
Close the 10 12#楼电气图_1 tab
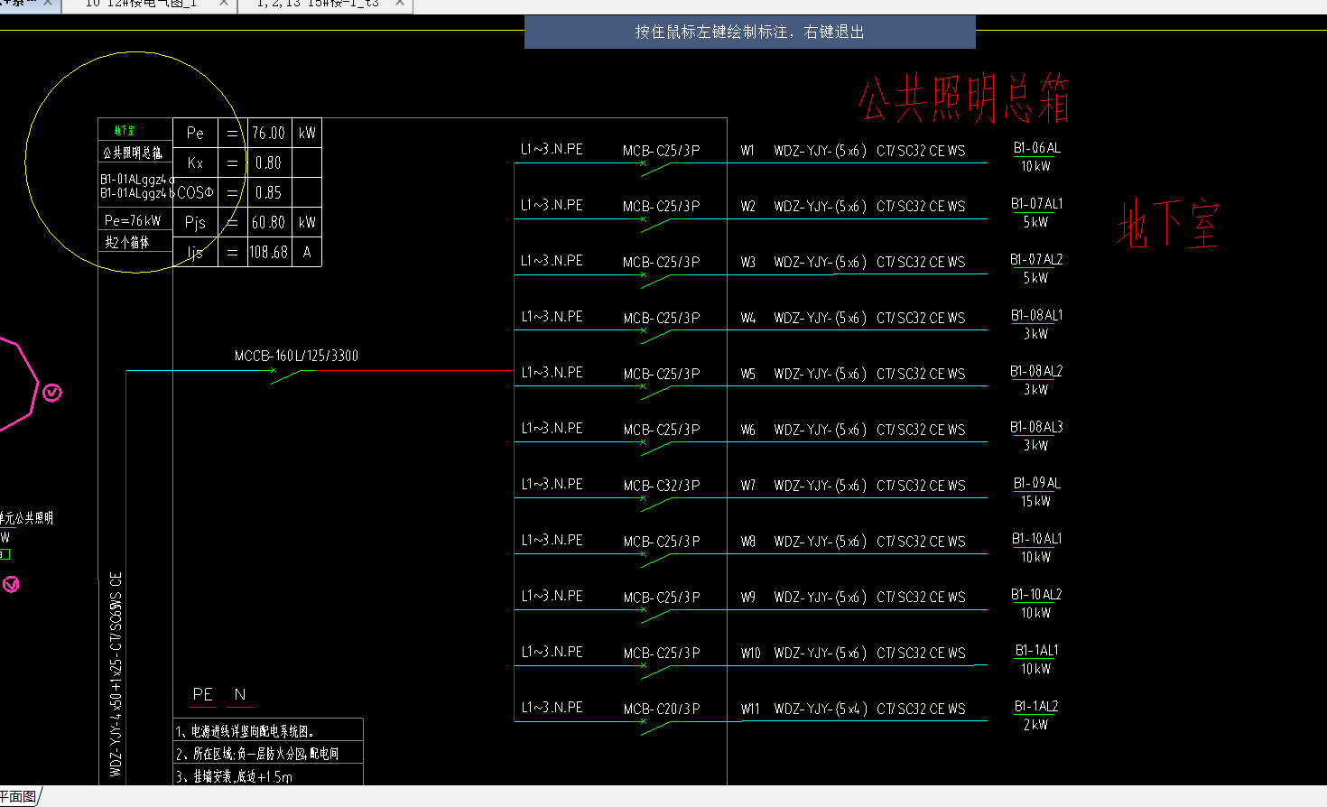[224, 4]
